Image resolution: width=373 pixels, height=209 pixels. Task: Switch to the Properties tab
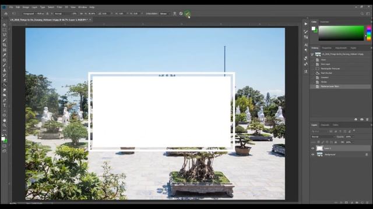[326, 48]
